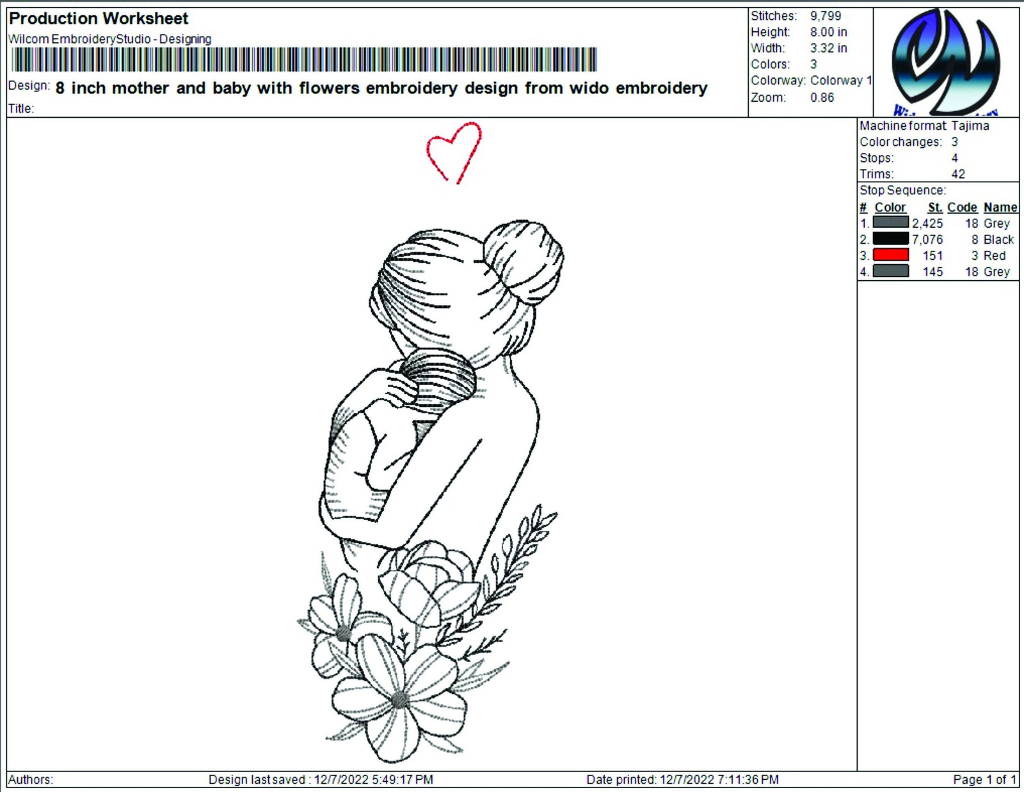Click stitch count '151' in row 3

tap(932, 255)
